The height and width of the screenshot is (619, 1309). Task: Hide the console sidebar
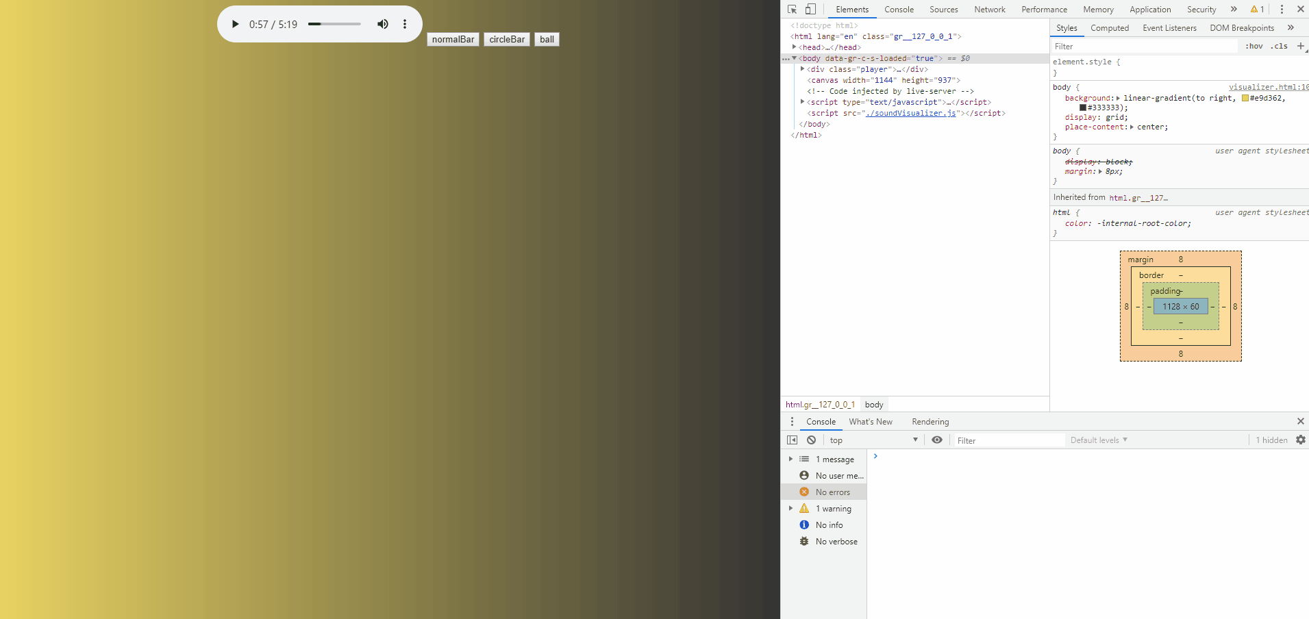pyautogui.click(x=793, y=440)
